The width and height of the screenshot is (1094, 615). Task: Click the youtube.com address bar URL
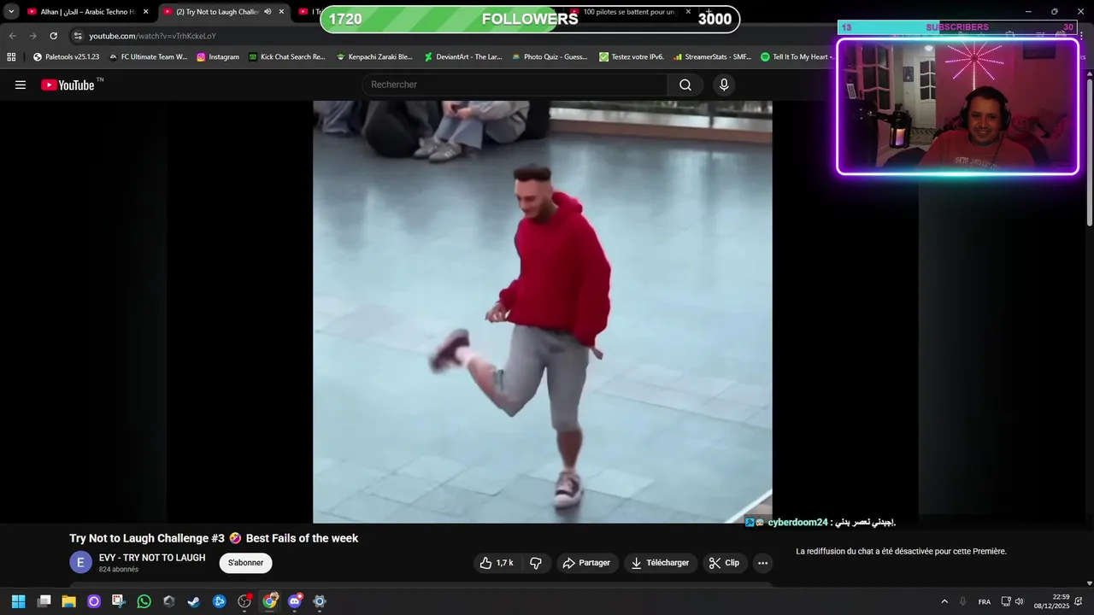coord(152,36)
